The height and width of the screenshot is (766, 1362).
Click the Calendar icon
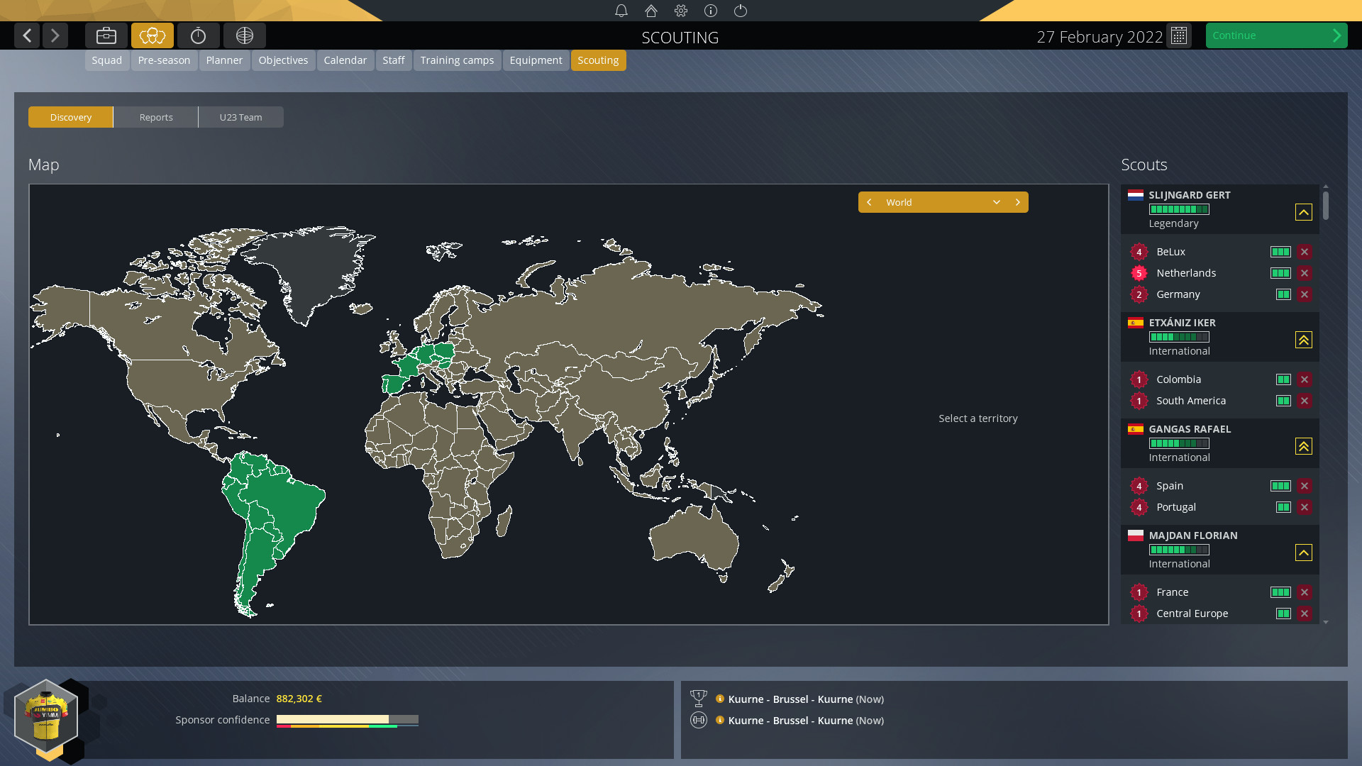tap(1180, 35)
